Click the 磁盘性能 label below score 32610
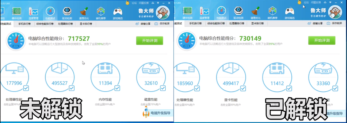 (151, 100)
